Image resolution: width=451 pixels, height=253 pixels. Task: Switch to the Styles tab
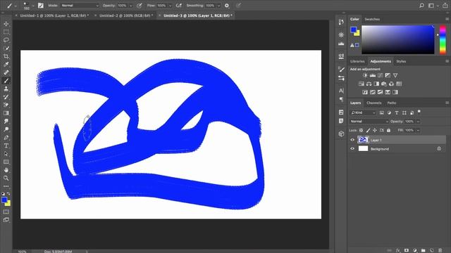click(x=401, y=61)
